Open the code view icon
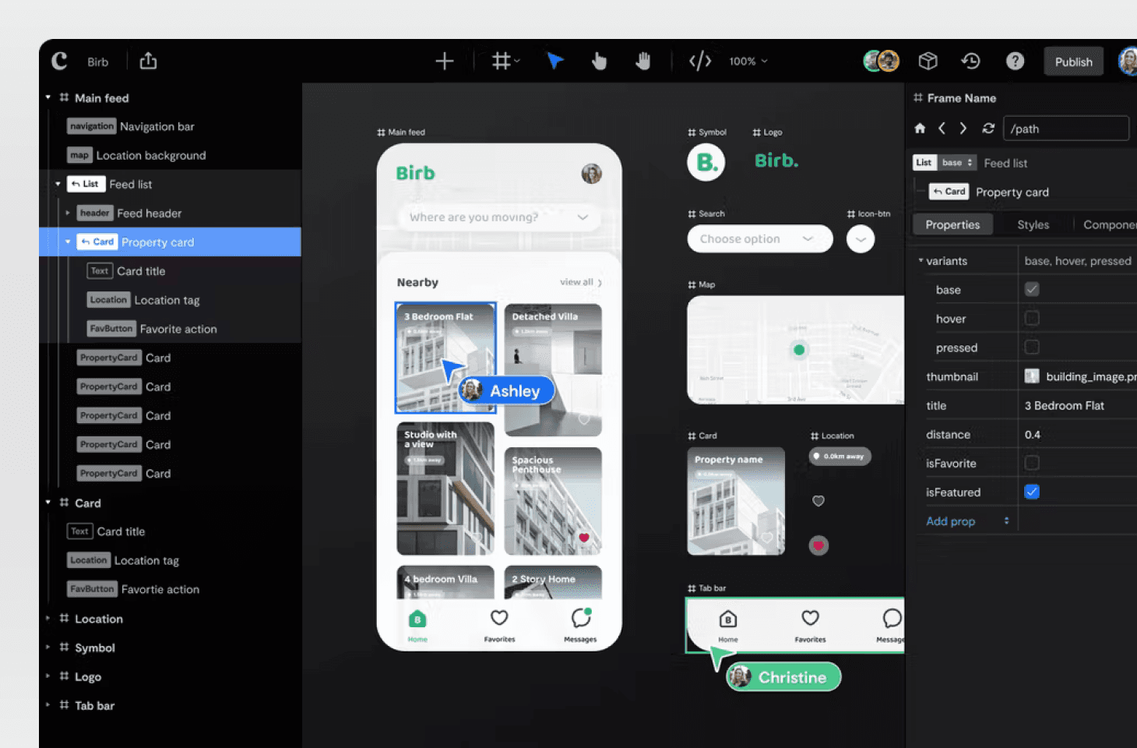The image size is (1137, 748). [699, 61]
